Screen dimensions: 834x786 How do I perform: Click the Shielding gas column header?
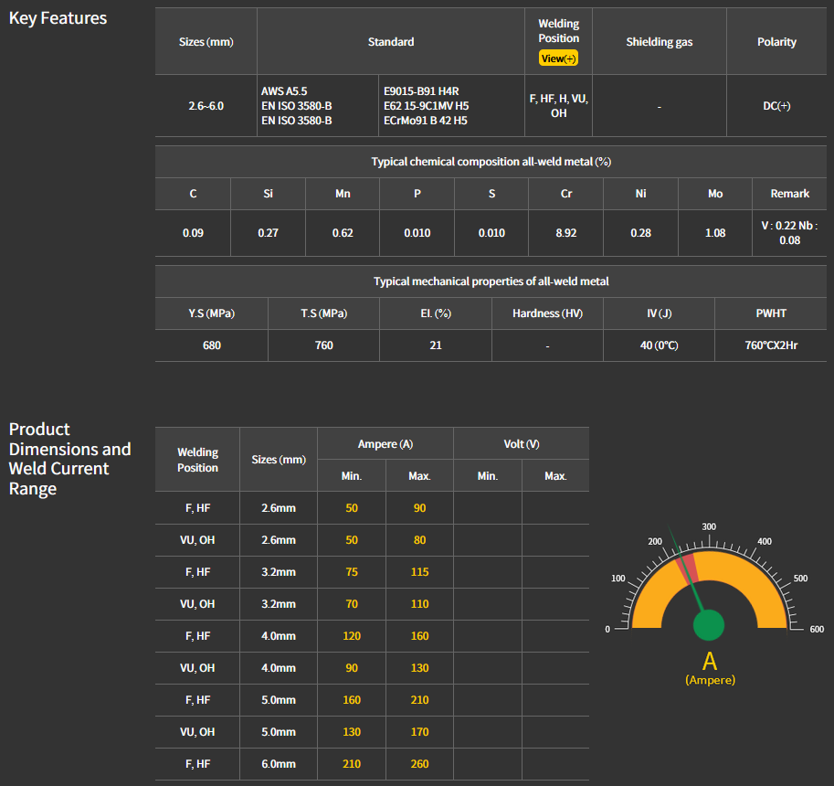point(659,42)
